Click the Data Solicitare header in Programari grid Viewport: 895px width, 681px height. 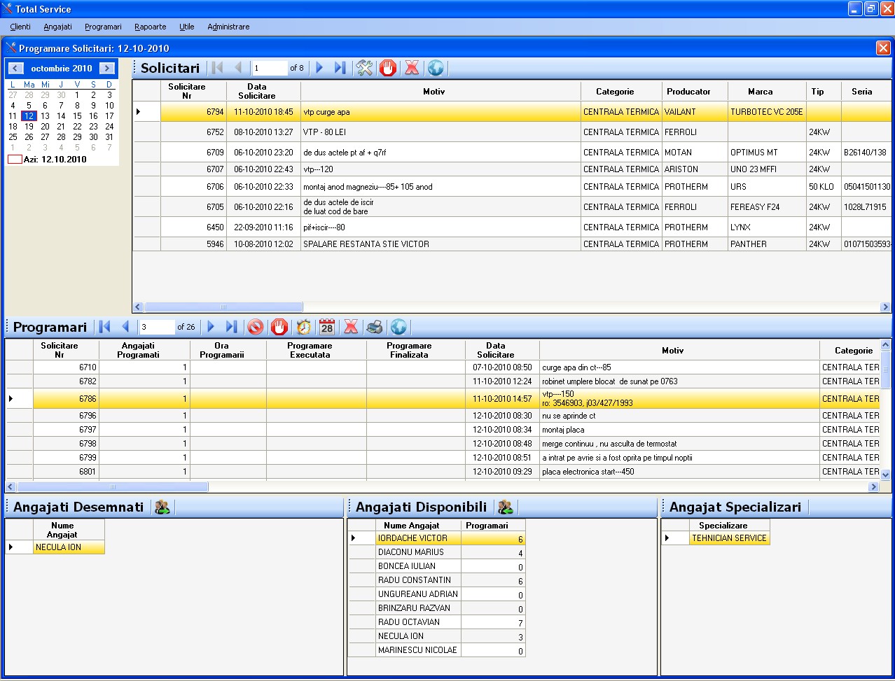(x=502, y=351)
